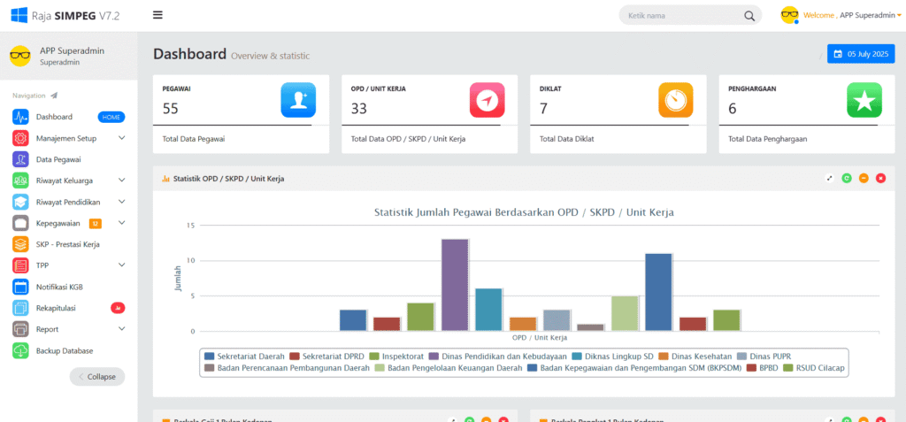The width and height of the screenshot is (906, 422).
Task: Click the tallest purple Dinas Pendidikan bar
Action: 455,284
